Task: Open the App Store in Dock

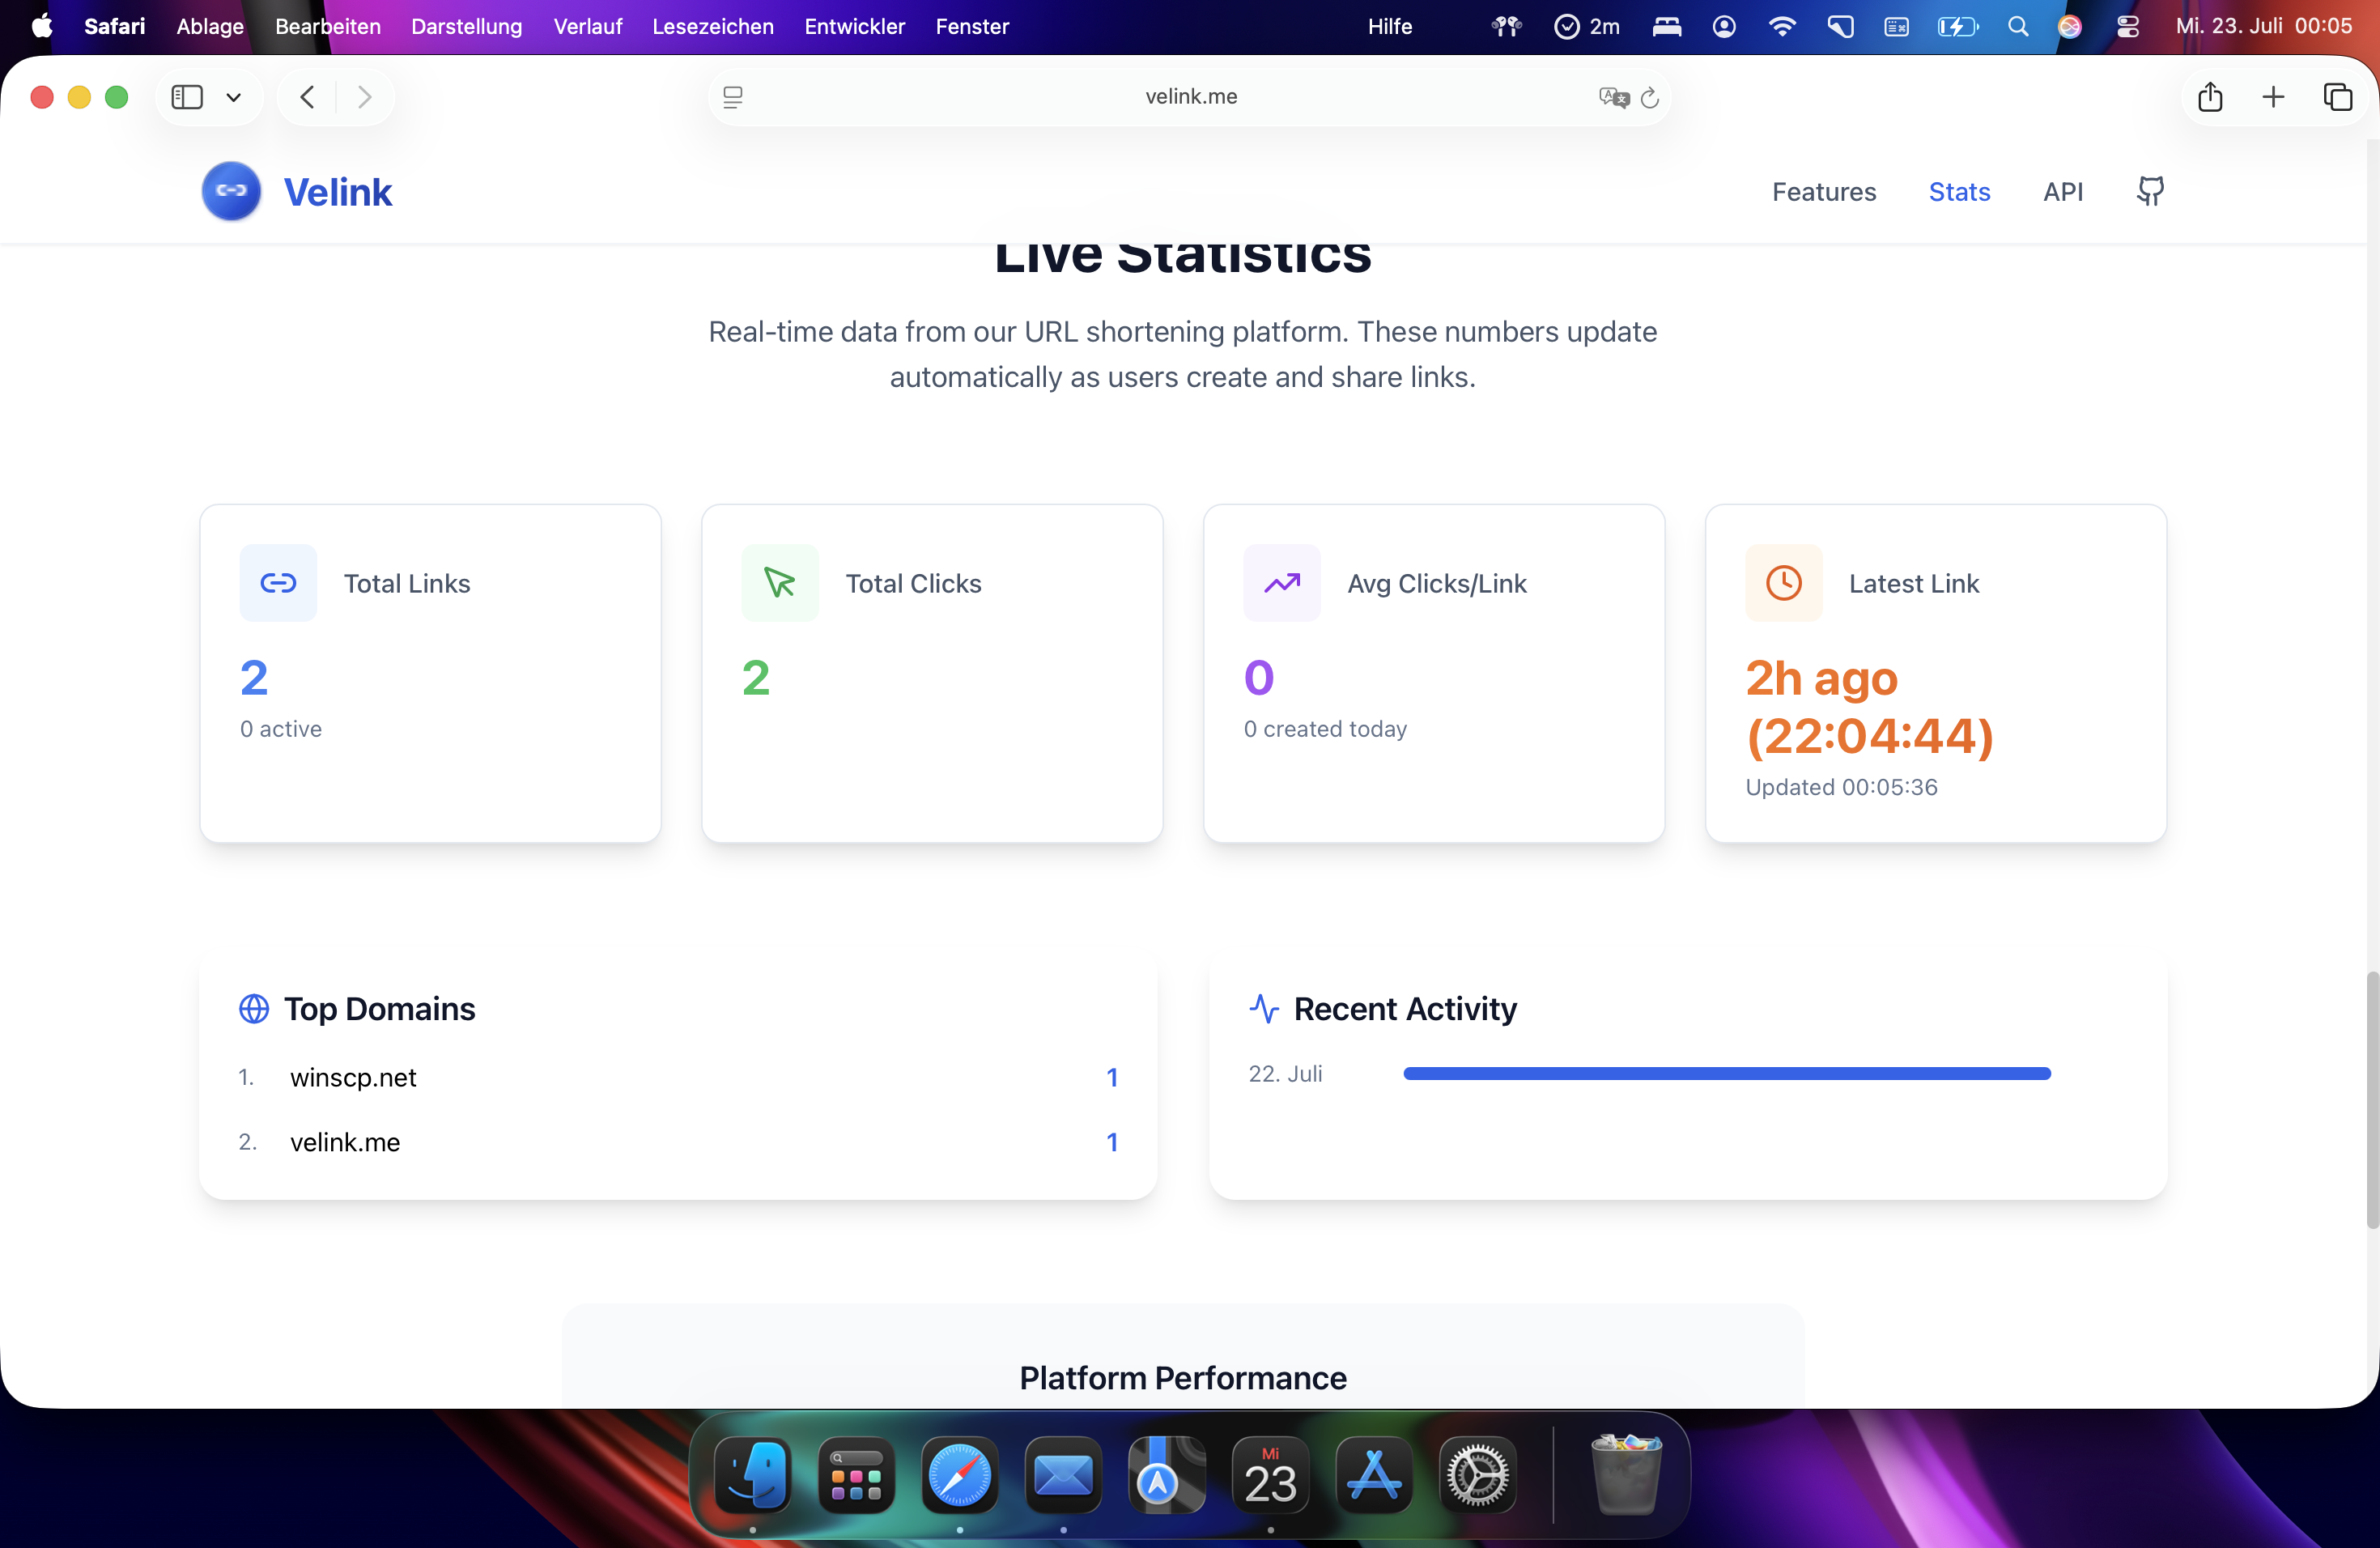Action: pyautogui.click(x=1374, y=1476)
